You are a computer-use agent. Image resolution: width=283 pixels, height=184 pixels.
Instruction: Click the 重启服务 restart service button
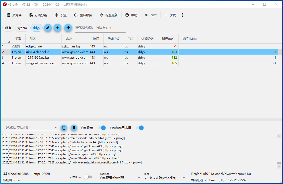(x=83, y=15)
